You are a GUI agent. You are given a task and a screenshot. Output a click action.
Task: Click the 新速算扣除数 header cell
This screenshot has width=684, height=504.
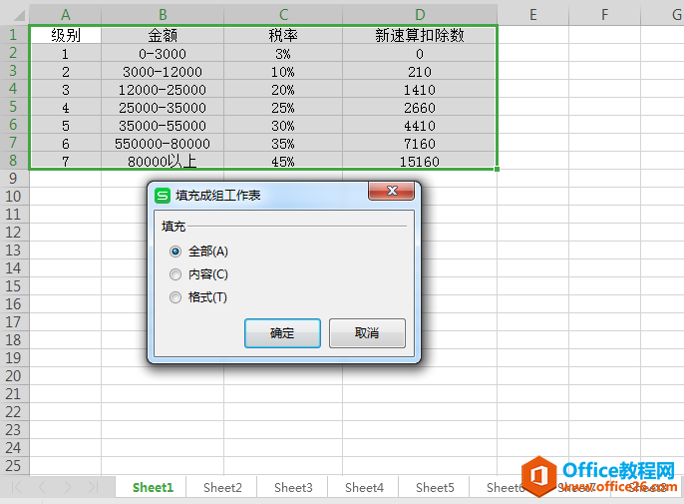point(420,35)
